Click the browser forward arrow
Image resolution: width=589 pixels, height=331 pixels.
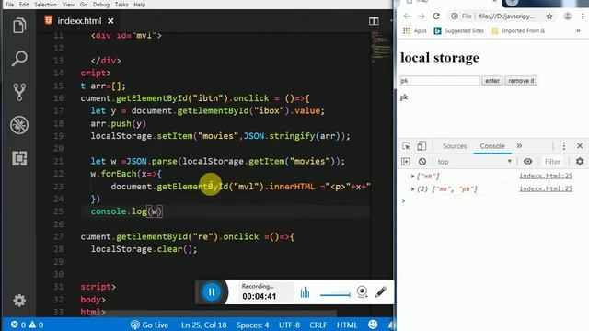[x=422, y=17]
